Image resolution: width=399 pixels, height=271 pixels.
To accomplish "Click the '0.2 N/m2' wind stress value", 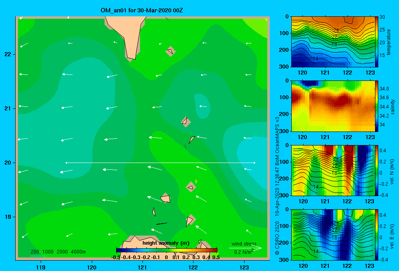I will tap(244, 252).
